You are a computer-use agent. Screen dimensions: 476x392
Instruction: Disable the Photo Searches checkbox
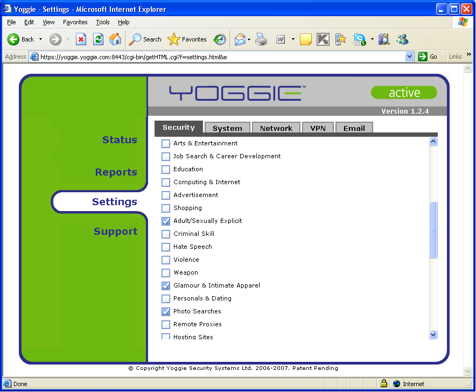[x=166, y=312]
